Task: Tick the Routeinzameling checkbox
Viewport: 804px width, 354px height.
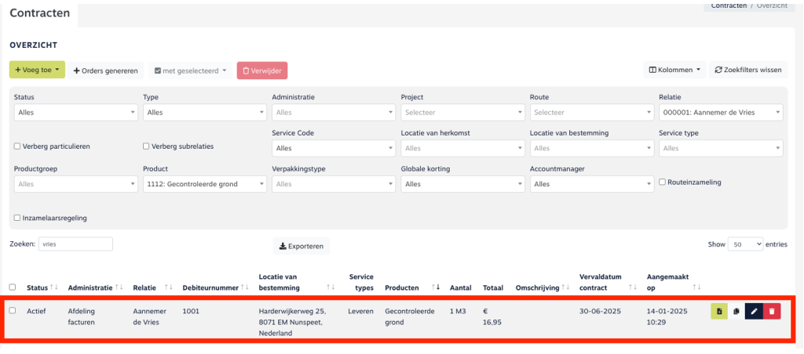Action: [x=663, y=182]
